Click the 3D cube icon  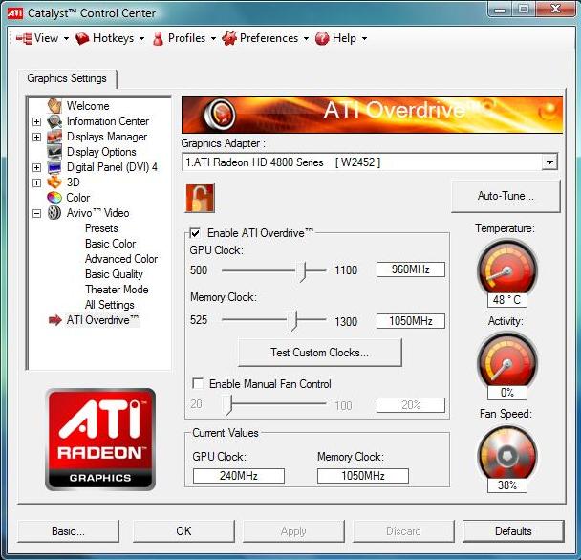point(54,183)
